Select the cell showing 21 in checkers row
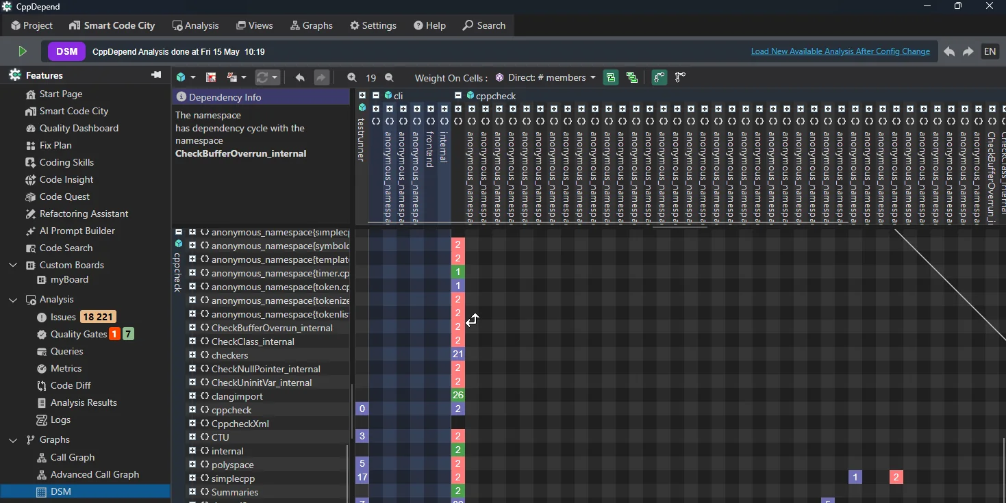 point(458,354)
